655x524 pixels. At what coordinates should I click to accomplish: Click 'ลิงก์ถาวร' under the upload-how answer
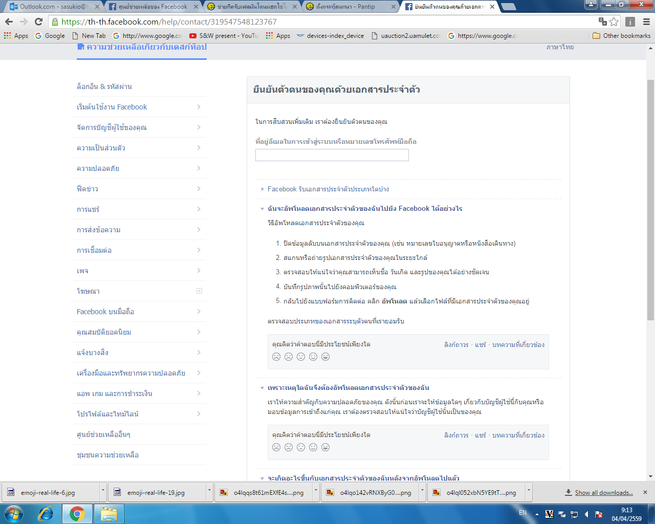click(456, 344)
